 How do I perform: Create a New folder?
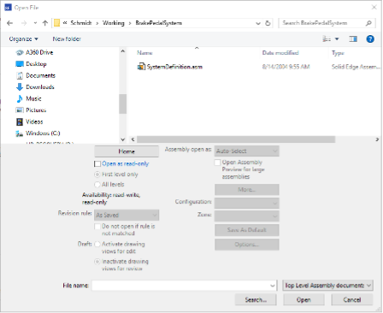[67, 39]
